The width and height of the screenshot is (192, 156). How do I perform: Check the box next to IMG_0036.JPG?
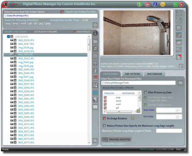click(x=15, y=40)
